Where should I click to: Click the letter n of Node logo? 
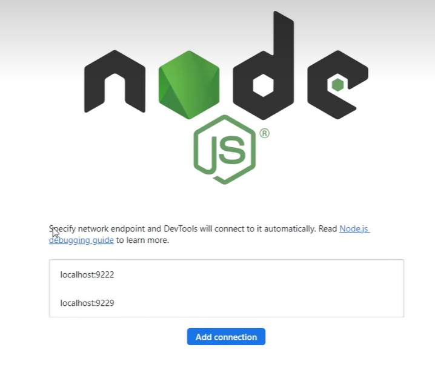coord(115,82)
